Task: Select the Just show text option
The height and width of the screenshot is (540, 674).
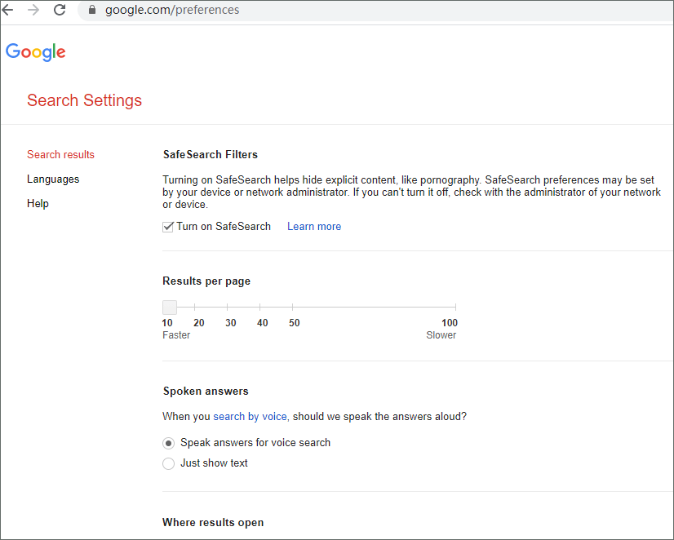Action: (x=168, y=463)
